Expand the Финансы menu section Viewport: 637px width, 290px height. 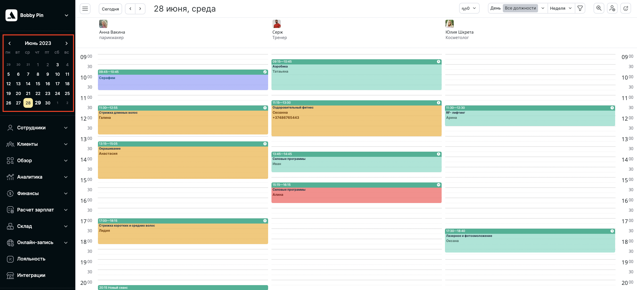pyautogui.click(x=66, y=194)
